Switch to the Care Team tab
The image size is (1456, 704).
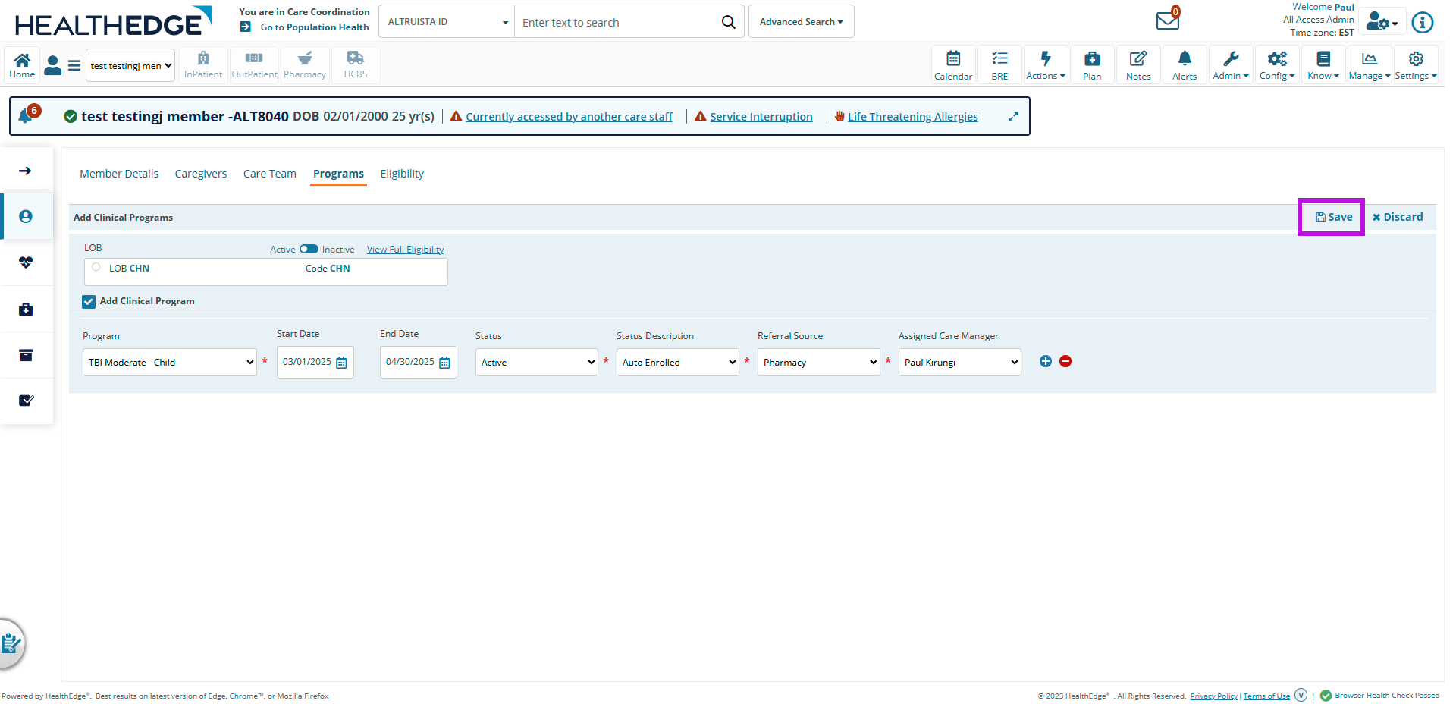[x=269, y=174]
